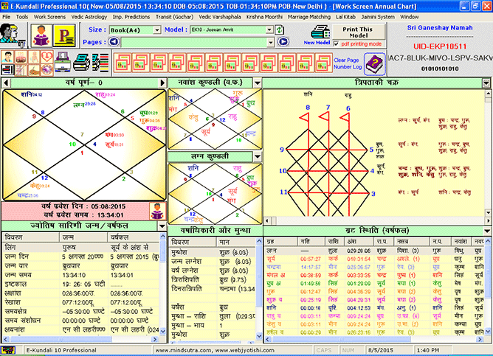
Task: Open the Window menu
Action: (x=409, y=17)
